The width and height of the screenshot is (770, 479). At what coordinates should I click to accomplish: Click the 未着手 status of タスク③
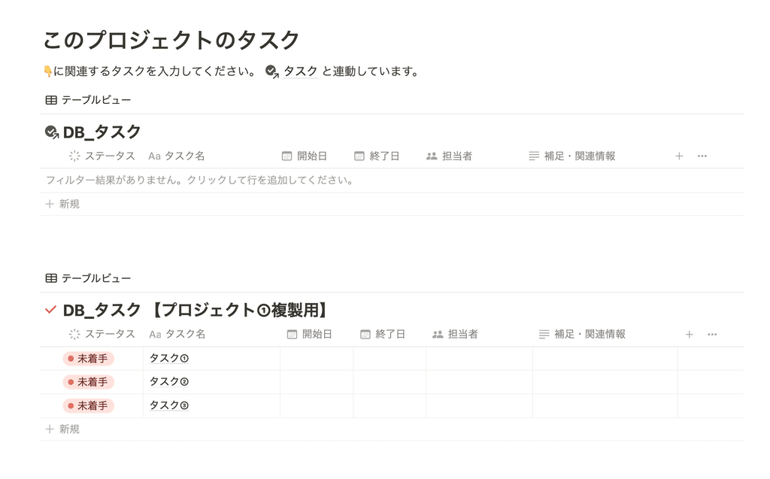(x=89, y=406)
